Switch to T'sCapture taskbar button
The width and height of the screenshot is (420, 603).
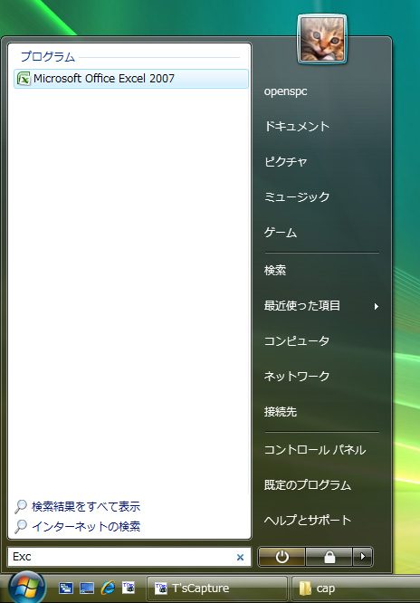(217, 589)
